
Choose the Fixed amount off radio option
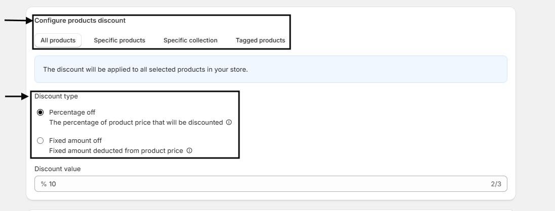(x=41, y=140)
